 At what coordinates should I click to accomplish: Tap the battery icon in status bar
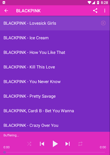coord(98,3)
